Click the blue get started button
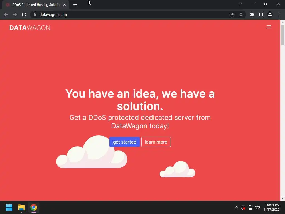Image resolution: width=285 pixels, height=214 pixels. pyautogui.click(x=124, y=142)
